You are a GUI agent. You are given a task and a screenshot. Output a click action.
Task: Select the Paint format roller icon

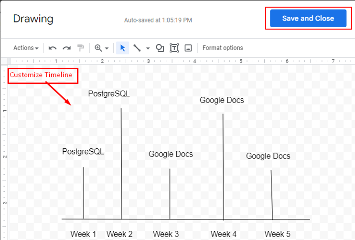(x=81, y=48)
